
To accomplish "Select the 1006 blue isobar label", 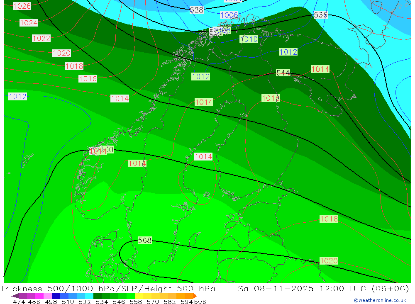I will [229, 15].
